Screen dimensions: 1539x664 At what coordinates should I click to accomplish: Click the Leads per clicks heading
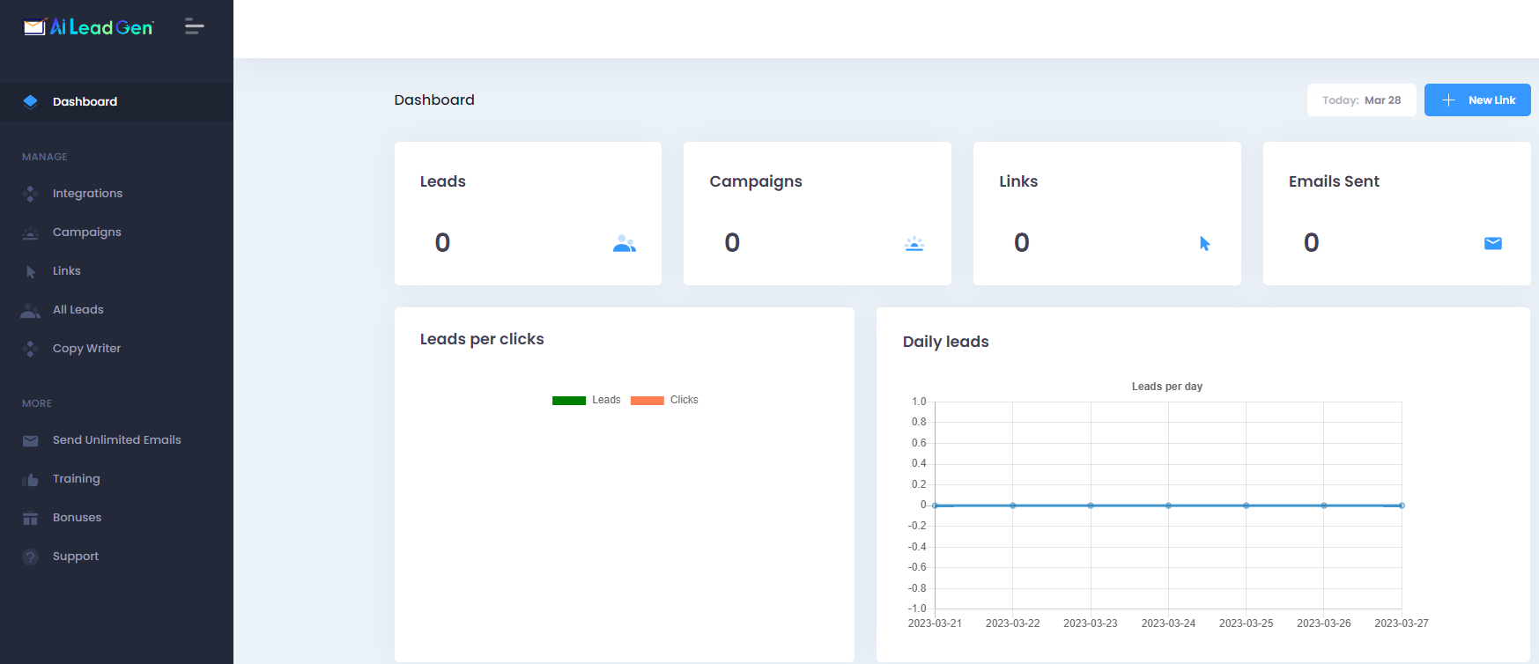[482, 339]
